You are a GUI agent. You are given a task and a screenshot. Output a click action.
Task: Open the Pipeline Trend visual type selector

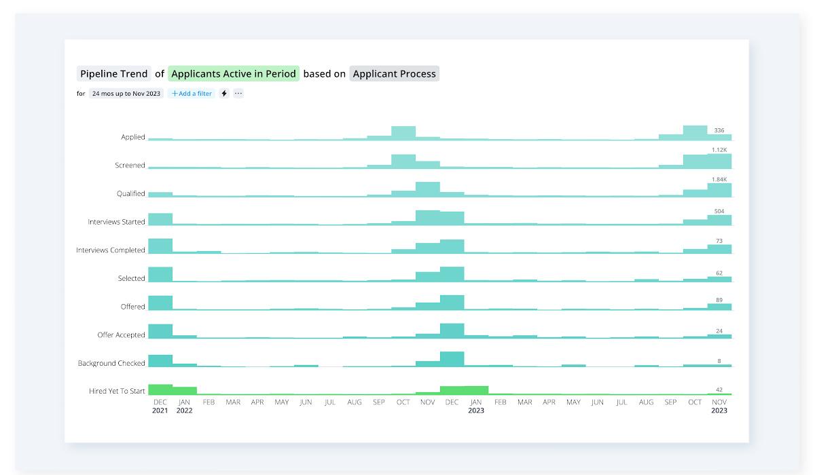click(x=114, y=74)
